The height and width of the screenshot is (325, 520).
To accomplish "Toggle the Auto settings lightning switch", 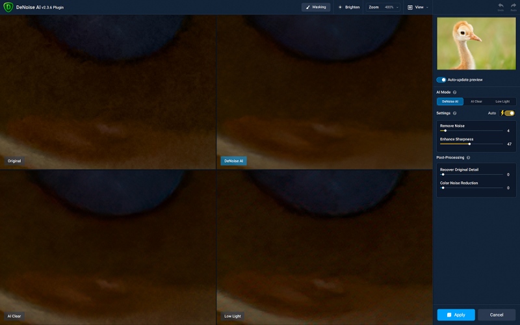I will 508,113.
